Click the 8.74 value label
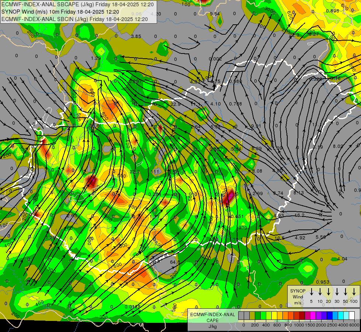 click(x=278, y=193)
